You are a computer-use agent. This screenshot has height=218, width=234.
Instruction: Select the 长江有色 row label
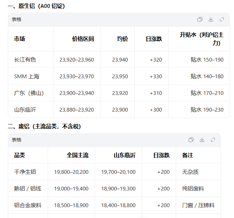click(25, 60)
